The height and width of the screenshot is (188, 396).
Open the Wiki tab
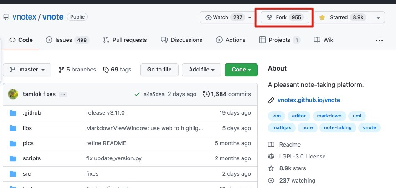click(x=324, y=40)
